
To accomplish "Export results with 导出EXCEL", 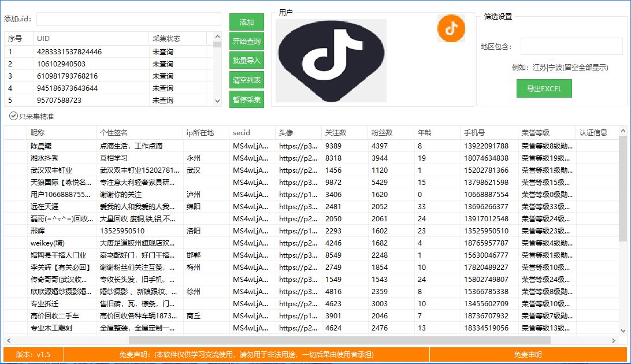I will tap(544, 88).
